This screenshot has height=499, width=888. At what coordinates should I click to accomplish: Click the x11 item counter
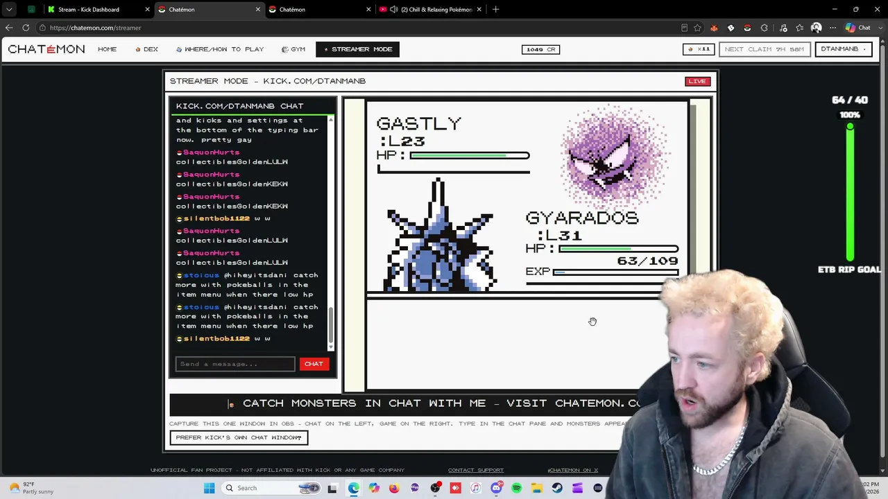pyautogui.click(x=699, y=49)
